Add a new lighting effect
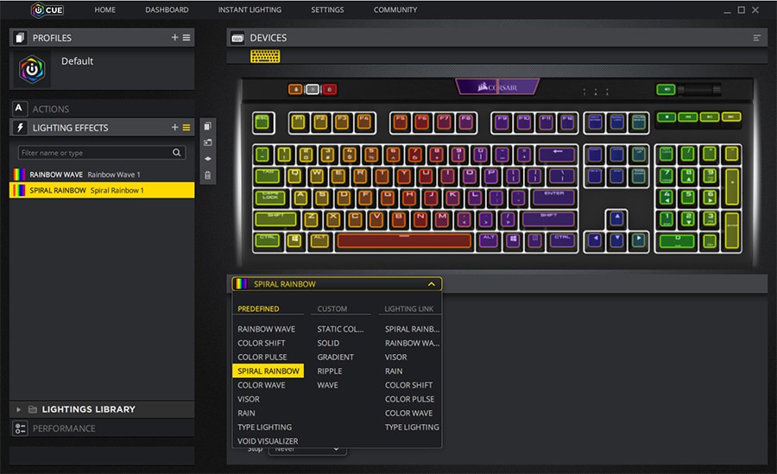 point(174,128)
